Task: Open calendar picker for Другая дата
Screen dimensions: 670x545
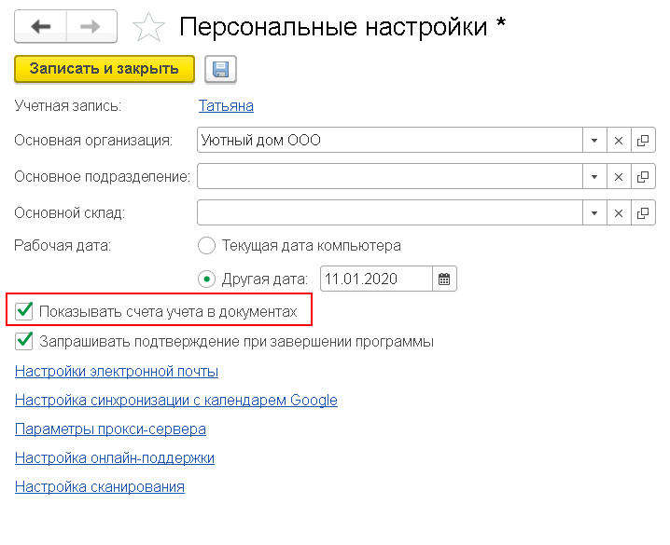Action: pos(444,279)
